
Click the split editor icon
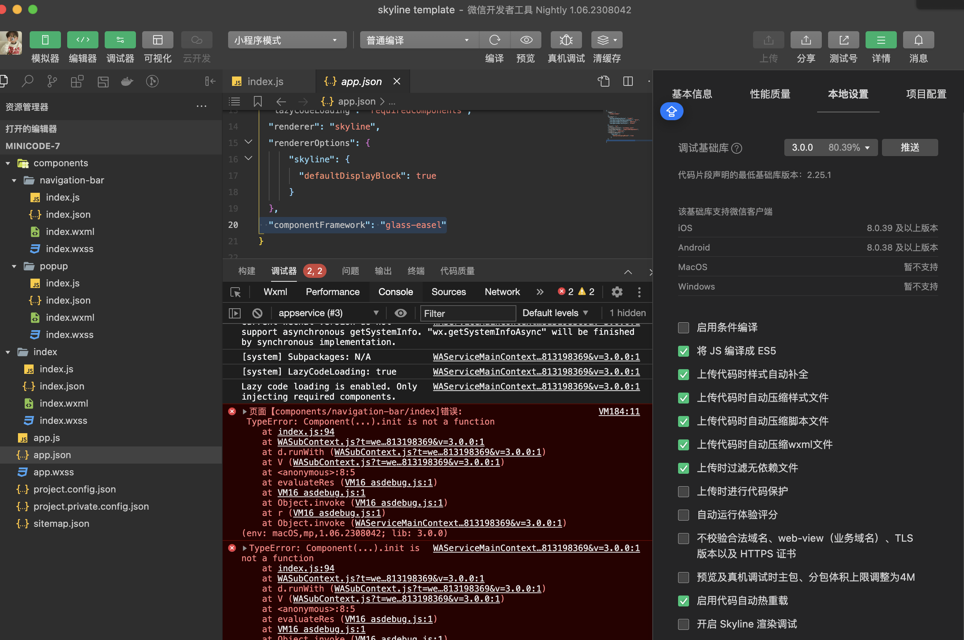point(628,81)
